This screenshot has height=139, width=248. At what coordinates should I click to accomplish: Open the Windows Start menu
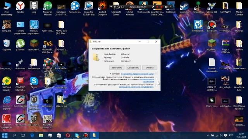click(5, 136)
